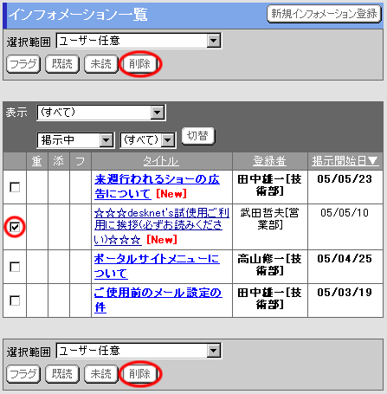
Task: Click the bottom 未読 unread button
Action: 100,374
